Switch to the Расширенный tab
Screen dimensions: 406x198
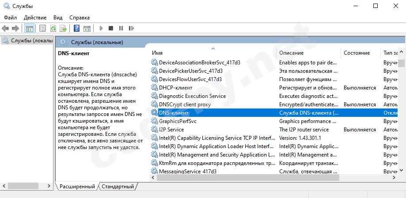point(77,187)
